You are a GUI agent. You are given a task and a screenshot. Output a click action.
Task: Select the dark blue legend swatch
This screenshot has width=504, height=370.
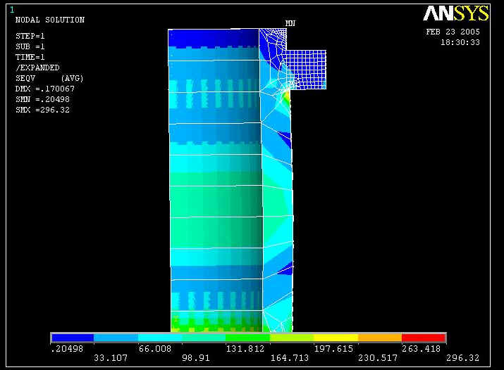[x=73, y=338]
